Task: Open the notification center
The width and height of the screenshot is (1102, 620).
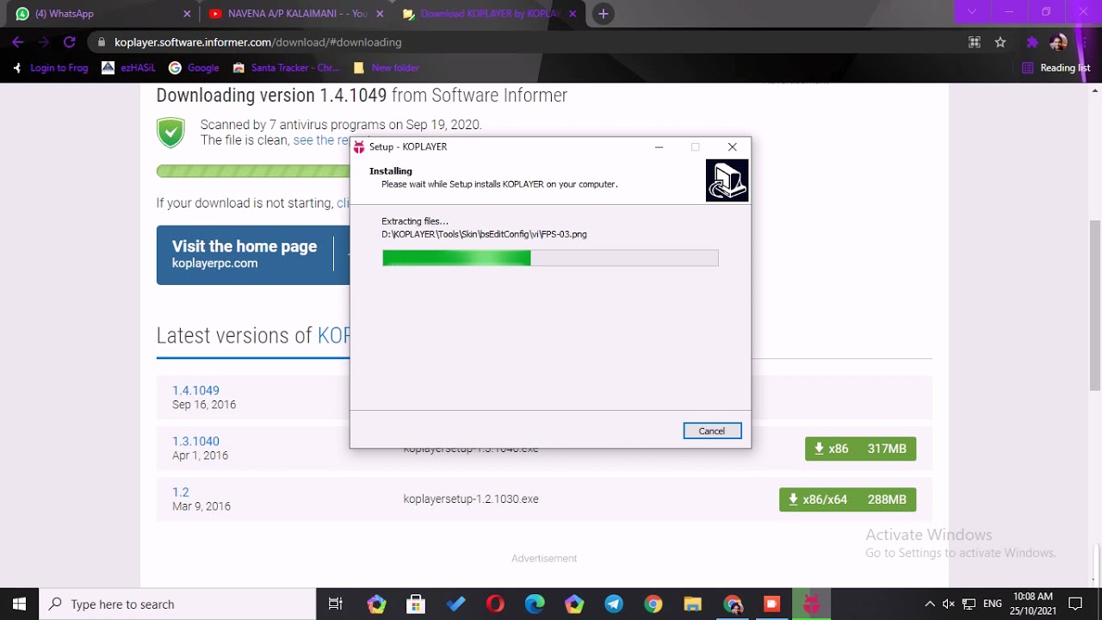Action: point(1075,604)
